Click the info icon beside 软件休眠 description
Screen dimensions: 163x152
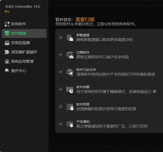[155, 91]
